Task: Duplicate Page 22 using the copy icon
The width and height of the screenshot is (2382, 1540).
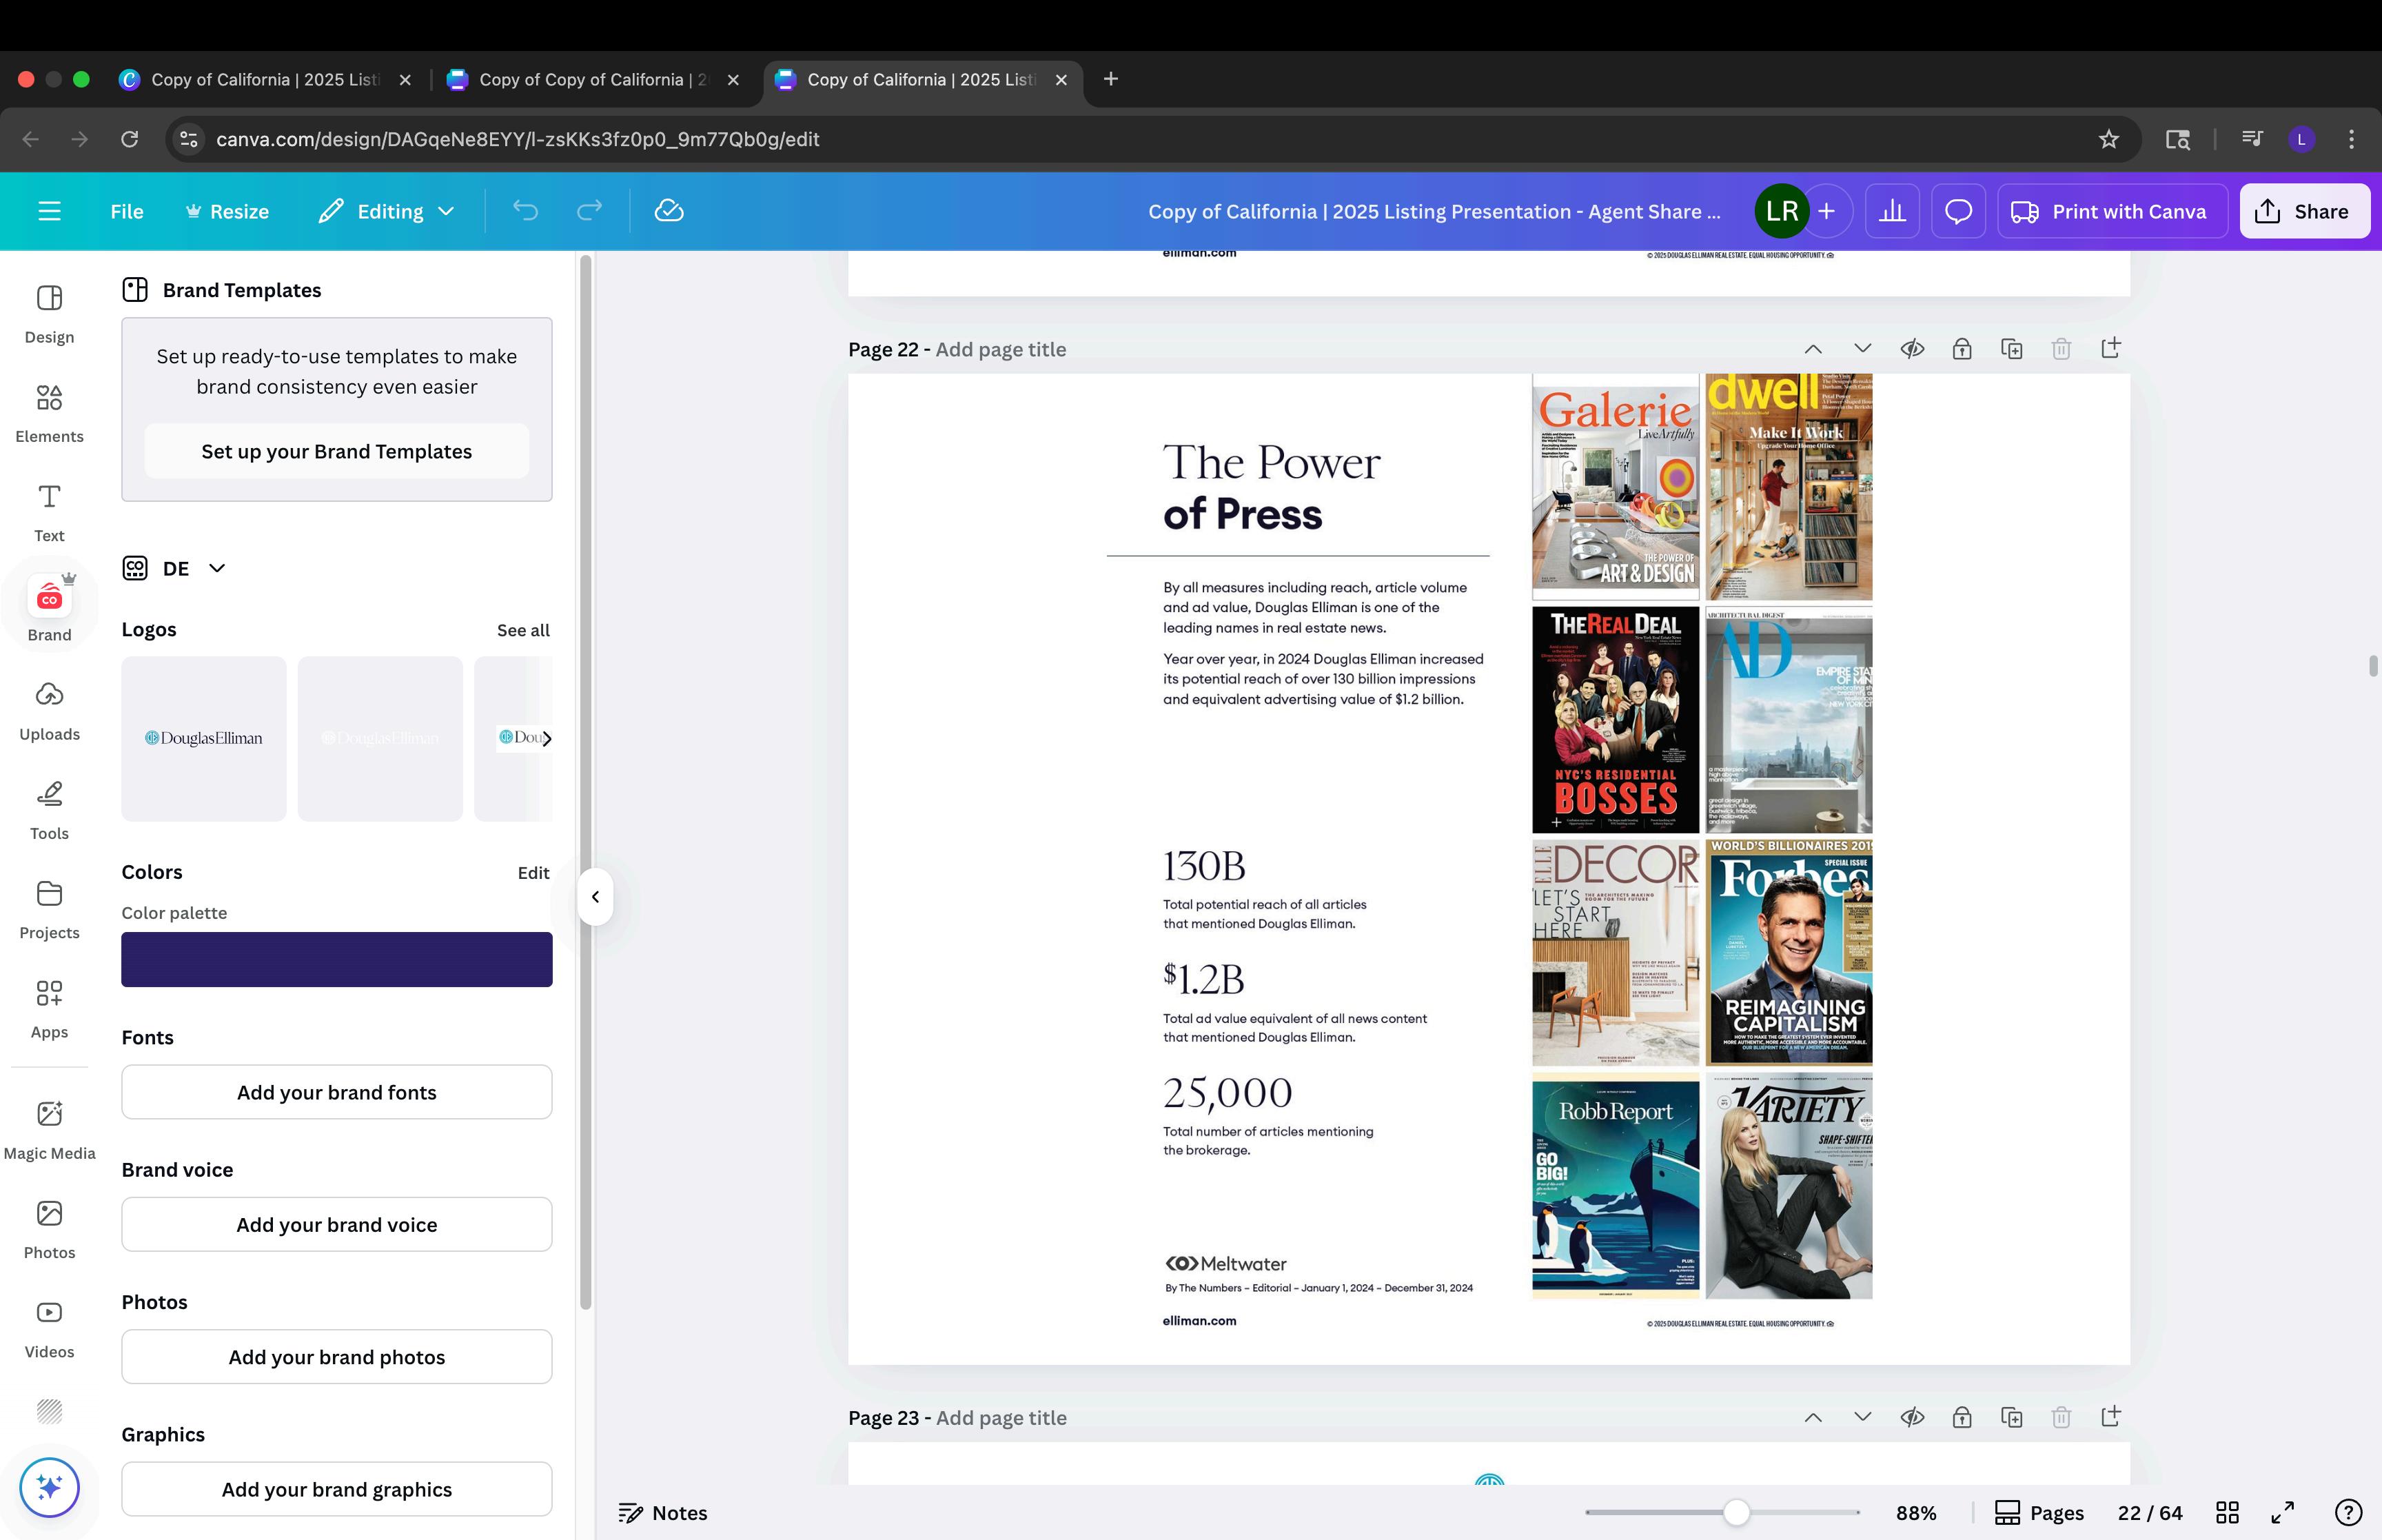Action: (x=2011, y=349)
